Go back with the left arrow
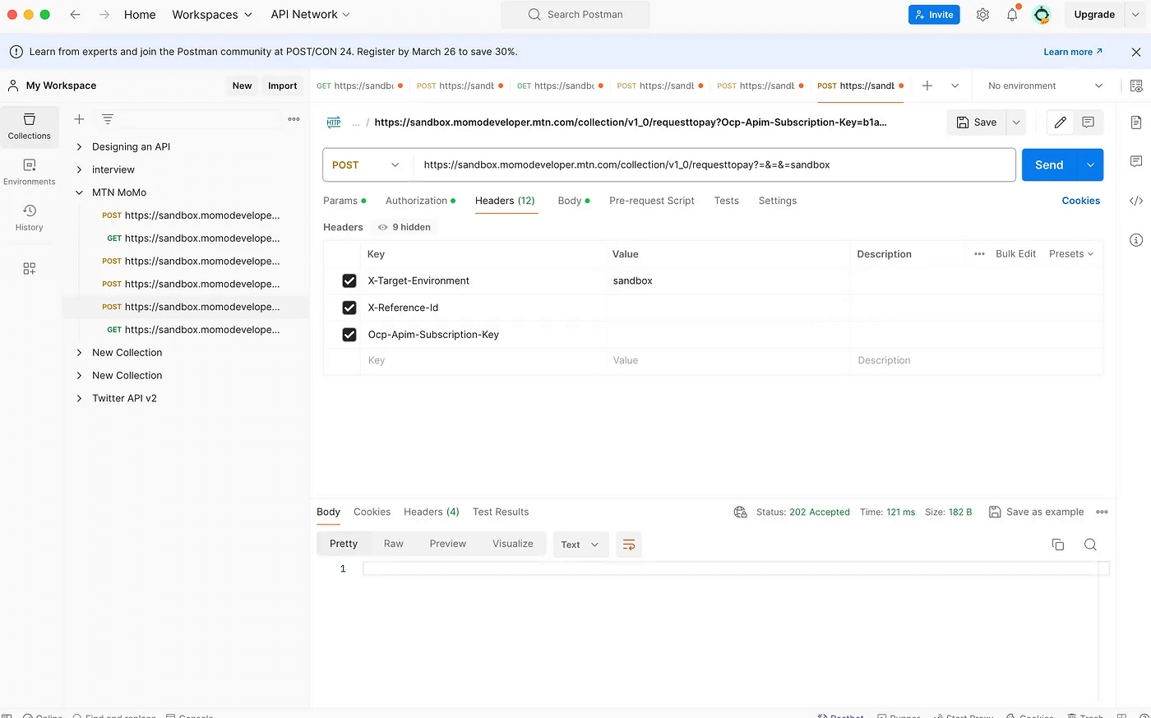Screen dimensions: 1151x718 (75, 15)
